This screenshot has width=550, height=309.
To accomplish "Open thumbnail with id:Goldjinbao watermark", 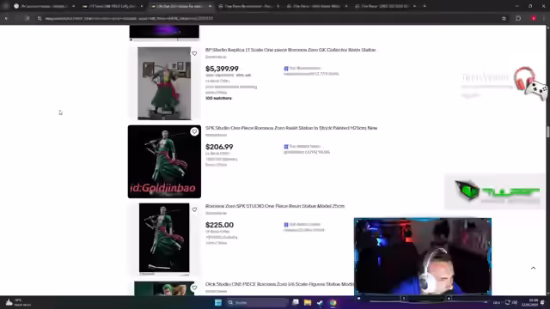I will coord(164,161).
